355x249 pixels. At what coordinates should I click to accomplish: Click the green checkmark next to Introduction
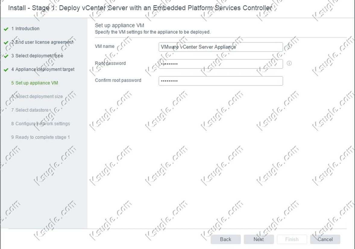click(6, 29)
